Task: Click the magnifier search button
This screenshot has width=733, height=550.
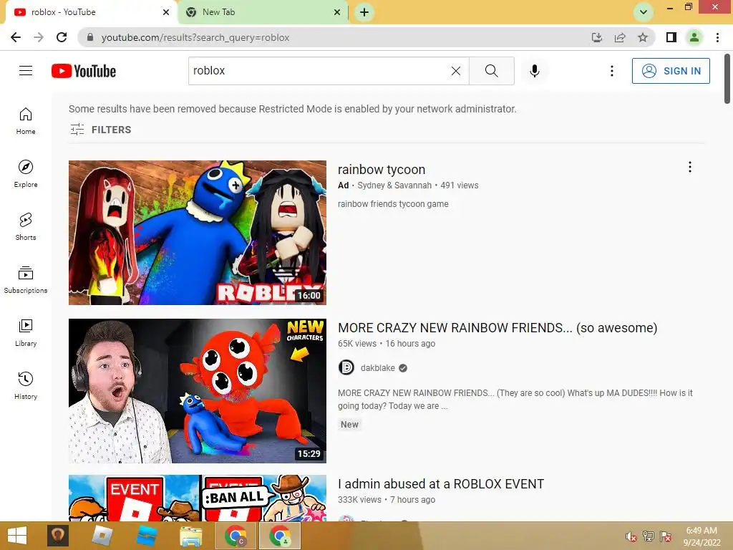Action: pos(491,71)
